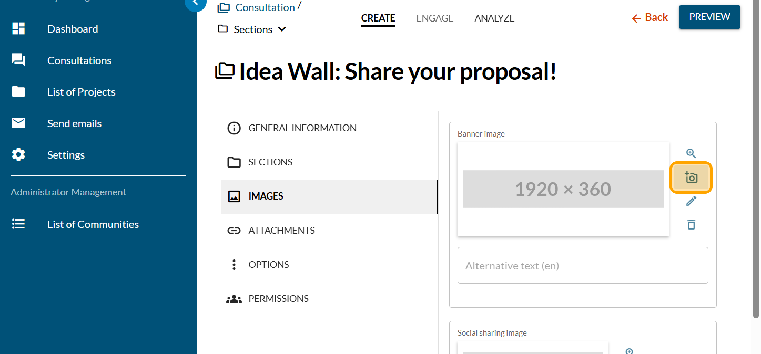Click the Alternative text (en) field
Viewport: 761px width, 354px height.
point(582,266)
